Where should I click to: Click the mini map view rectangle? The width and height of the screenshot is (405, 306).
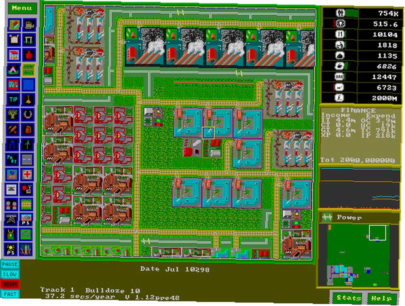click(377, 232)
